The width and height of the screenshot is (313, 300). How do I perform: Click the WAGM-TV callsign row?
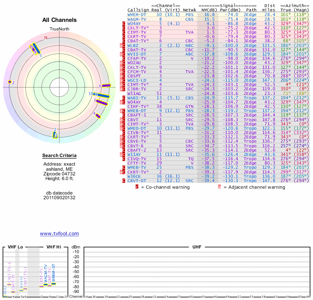[x=137, y=19]
